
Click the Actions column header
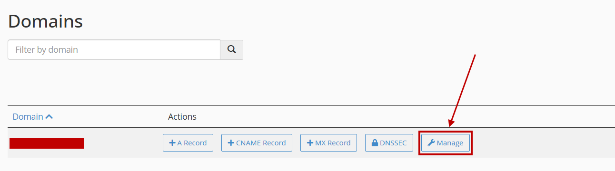182,116
